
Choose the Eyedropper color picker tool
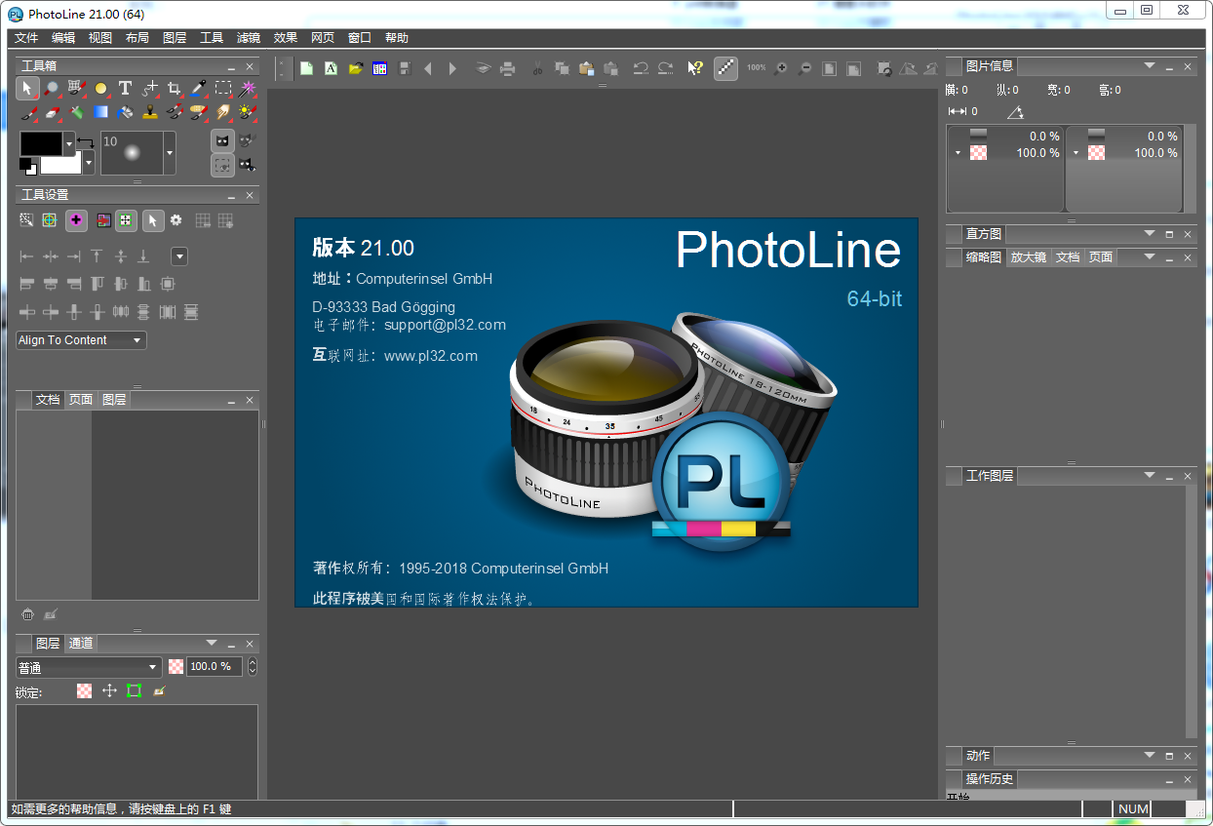pos(199,89)
